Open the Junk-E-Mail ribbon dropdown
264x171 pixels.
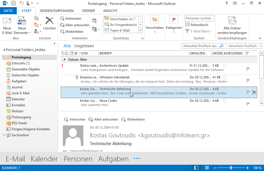pos(38,31)
